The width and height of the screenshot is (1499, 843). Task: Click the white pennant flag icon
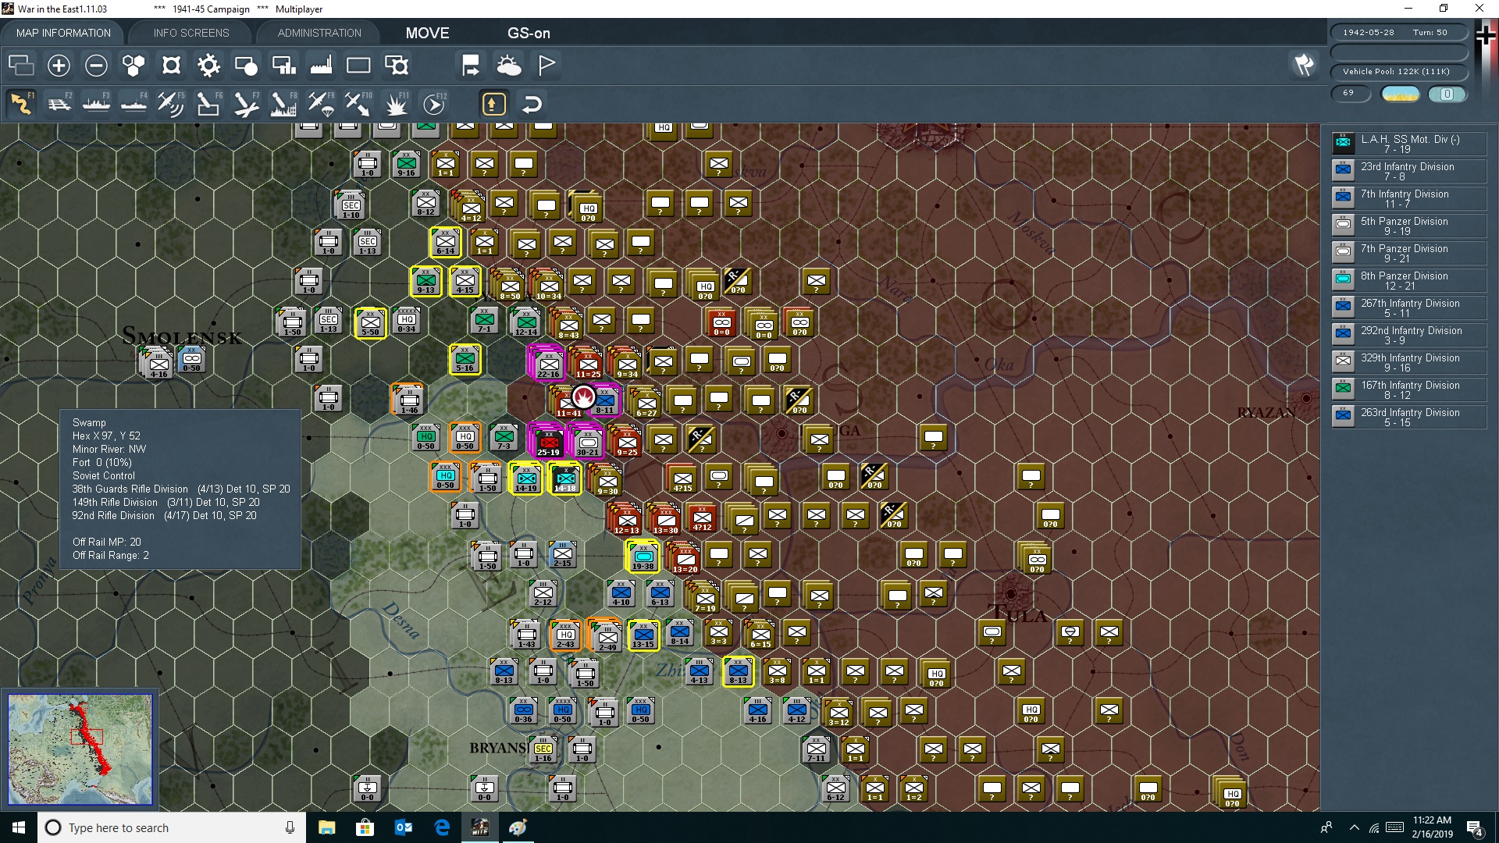547,66
